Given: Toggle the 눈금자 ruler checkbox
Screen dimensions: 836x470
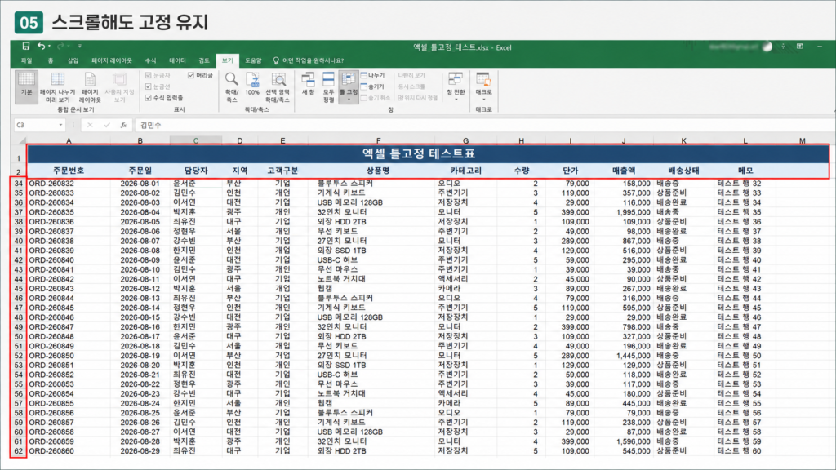Looking at the screenshot, I should [149, 75].
